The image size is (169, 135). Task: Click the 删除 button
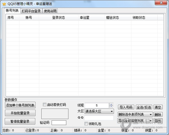point(158,115)
